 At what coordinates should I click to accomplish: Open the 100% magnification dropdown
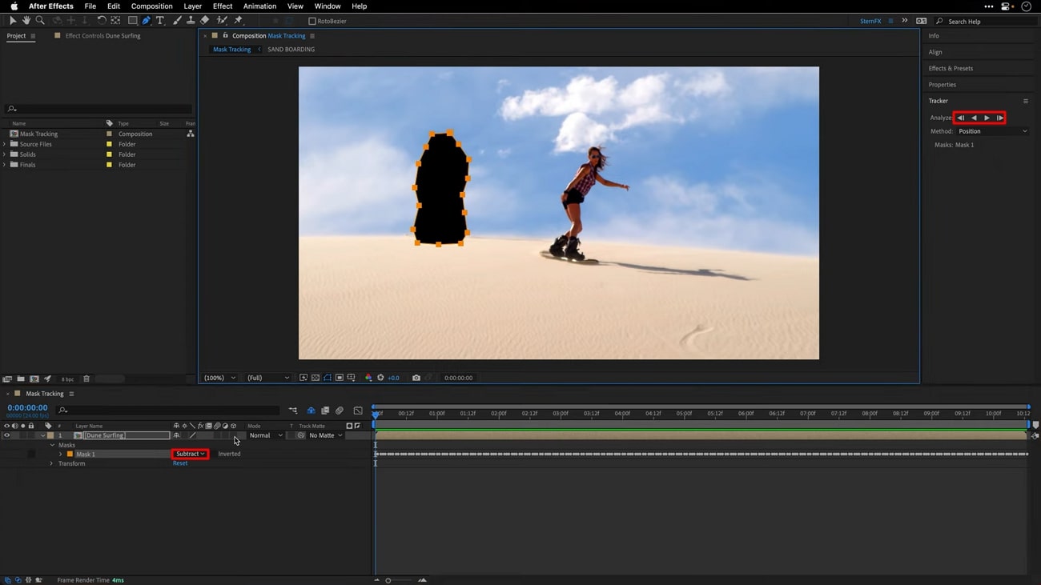tap(220, 378)
